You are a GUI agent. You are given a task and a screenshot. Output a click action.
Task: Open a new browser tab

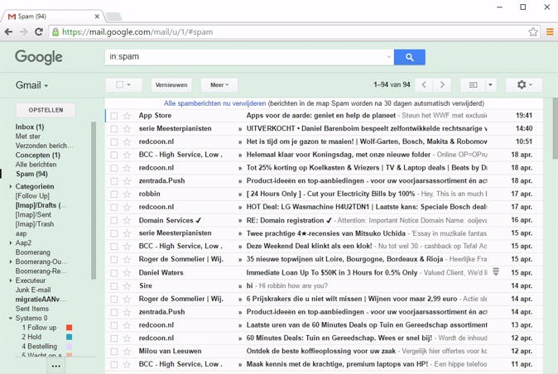[x=113, y=17]
